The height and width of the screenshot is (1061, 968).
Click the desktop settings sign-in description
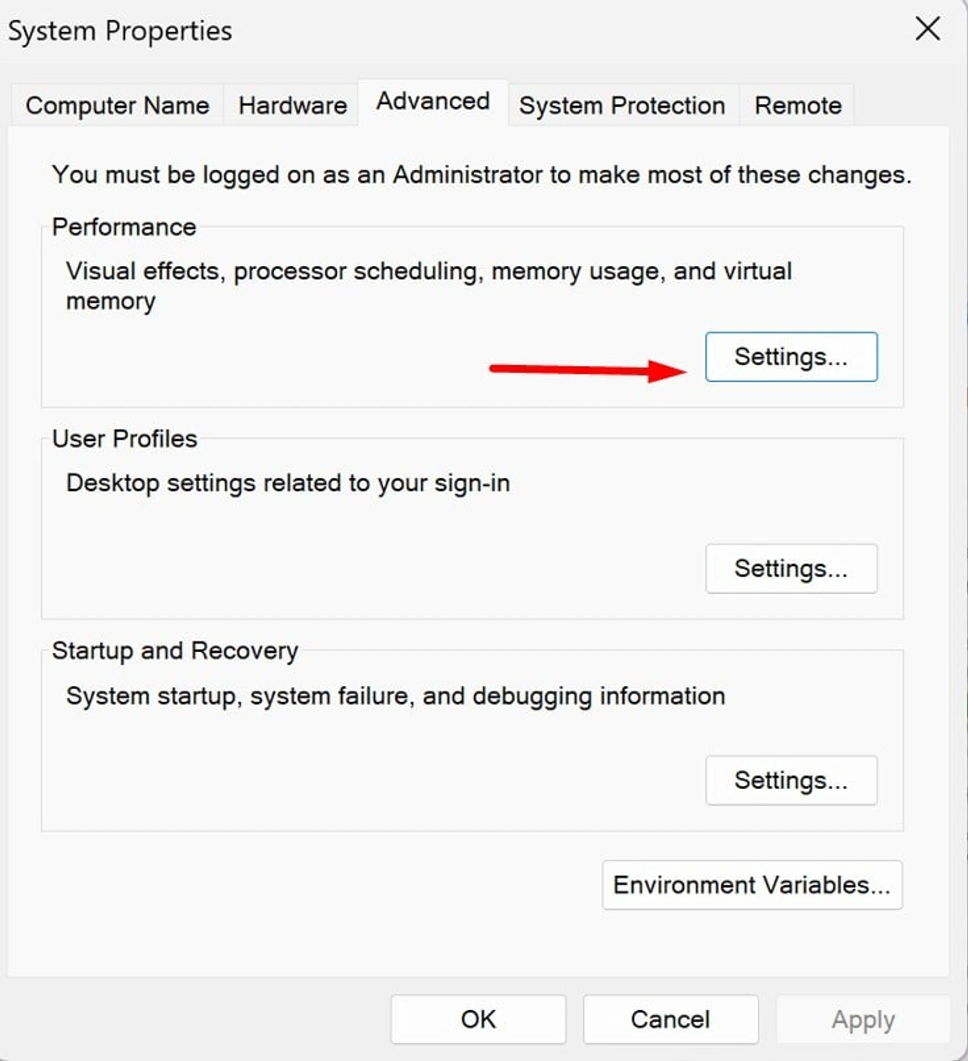pos(288,483)
